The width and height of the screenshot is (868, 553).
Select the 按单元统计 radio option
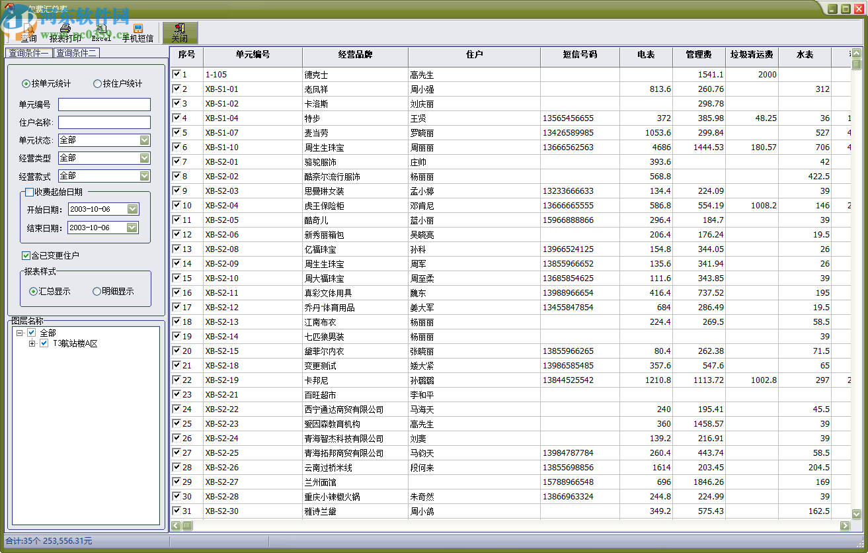(x=46, y=84)
